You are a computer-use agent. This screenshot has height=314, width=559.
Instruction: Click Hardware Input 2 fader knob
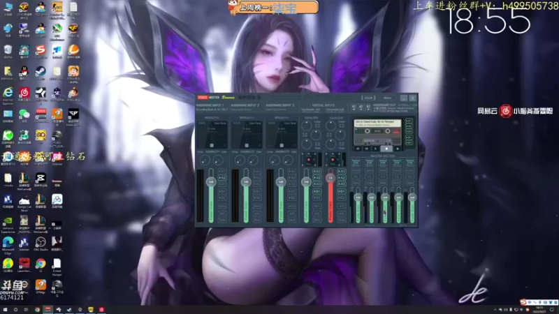coord(246,182)
